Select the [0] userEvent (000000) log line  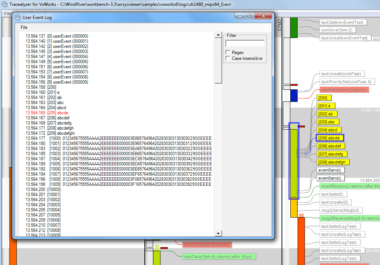[57, 36]
